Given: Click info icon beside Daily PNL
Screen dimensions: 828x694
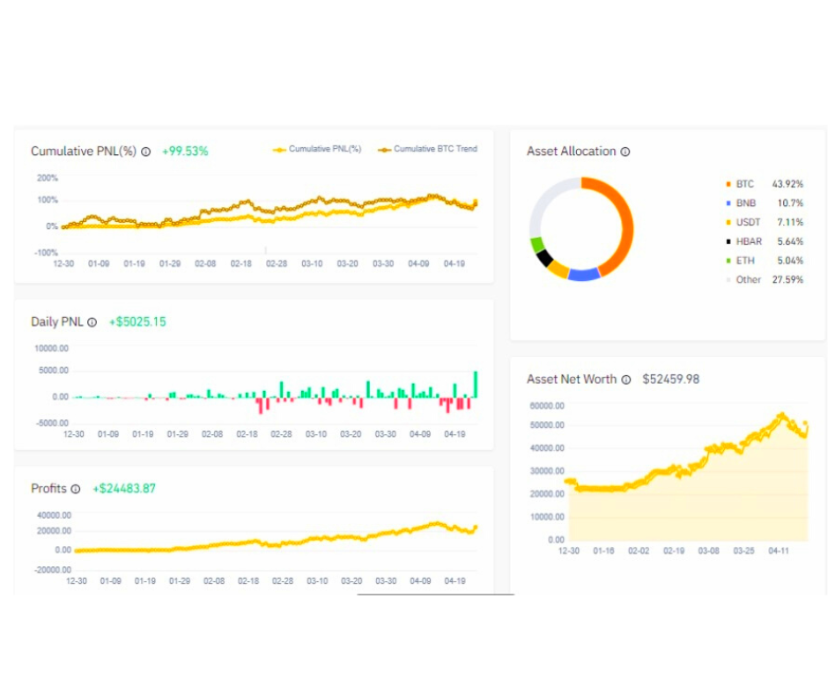Looking at the screenshot, I should (92, 322).
